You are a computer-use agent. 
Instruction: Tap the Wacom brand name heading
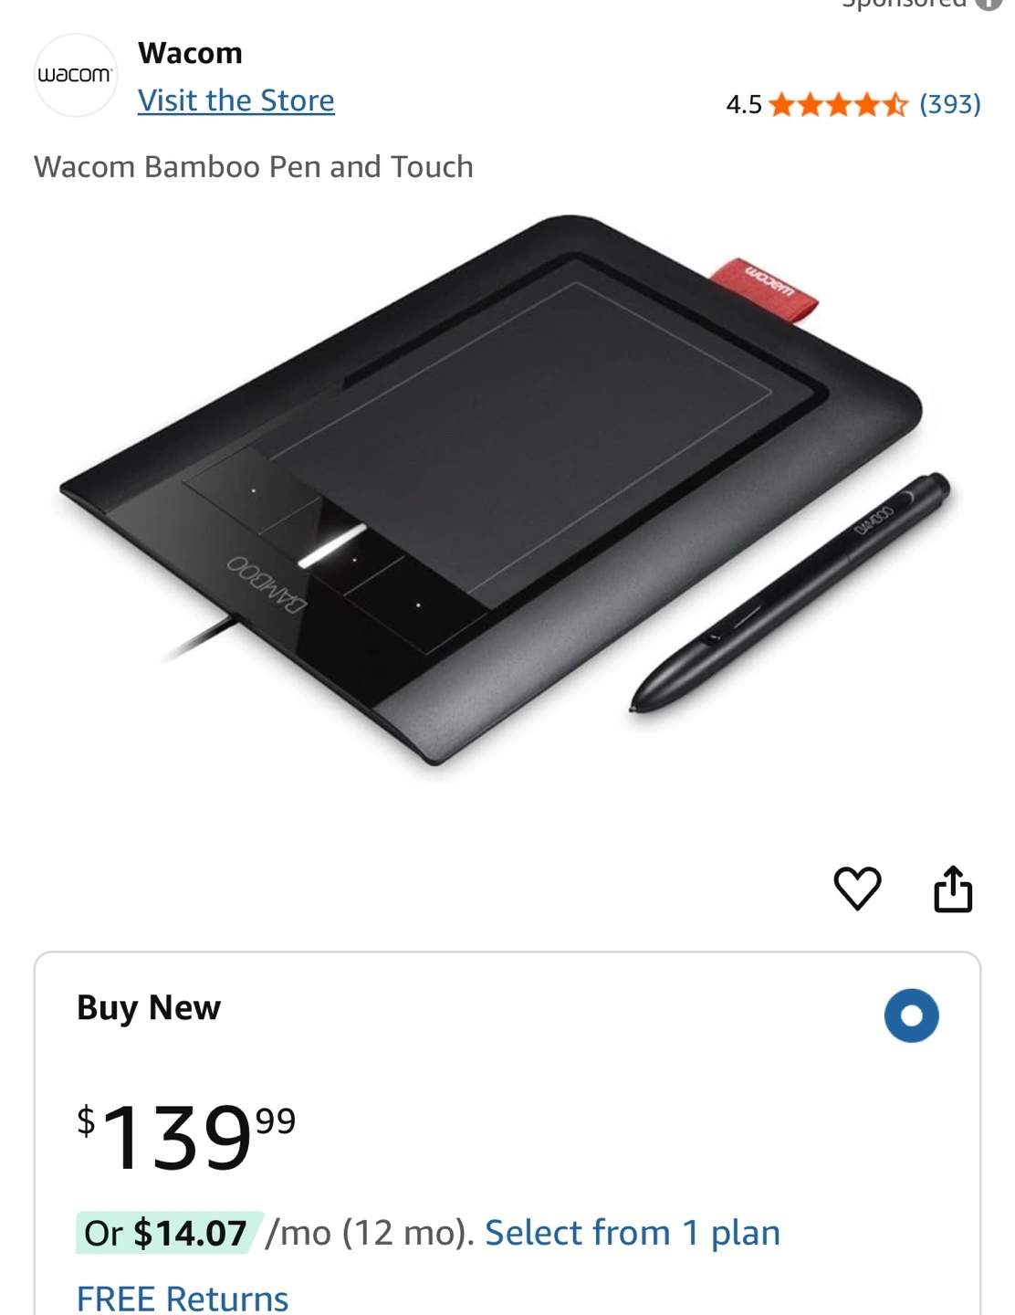[x=191, y=53]
